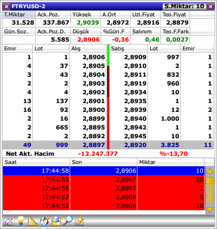Select best ask price 2,8909
This screenshot has height=229, width=217.
[135, 57]
